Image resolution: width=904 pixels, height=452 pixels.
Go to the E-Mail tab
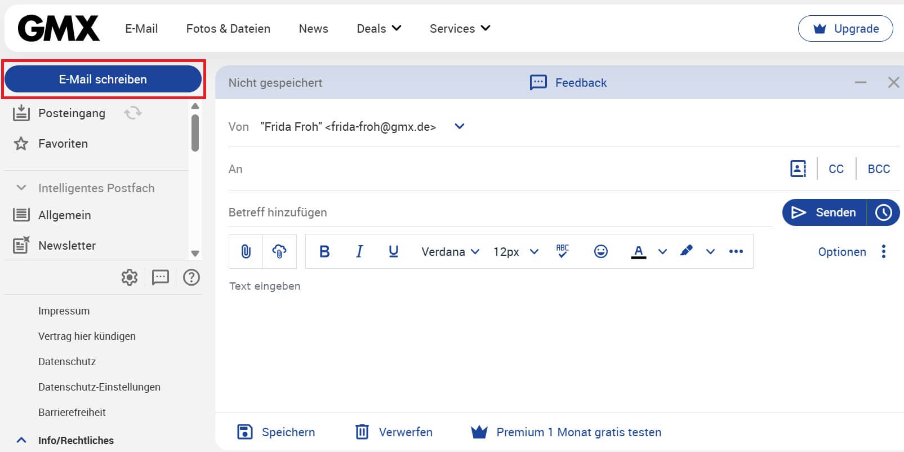click(x=141, y=28)
